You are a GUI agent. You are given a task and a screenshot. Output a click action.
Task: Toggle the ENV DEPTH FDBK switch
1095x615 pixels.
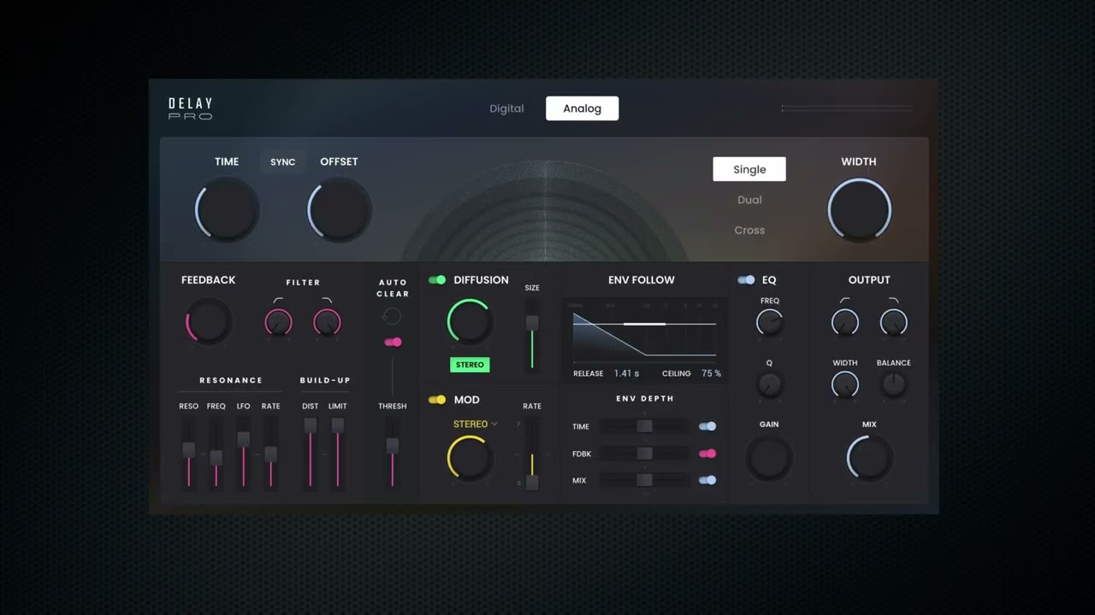(x=707, y=454)
